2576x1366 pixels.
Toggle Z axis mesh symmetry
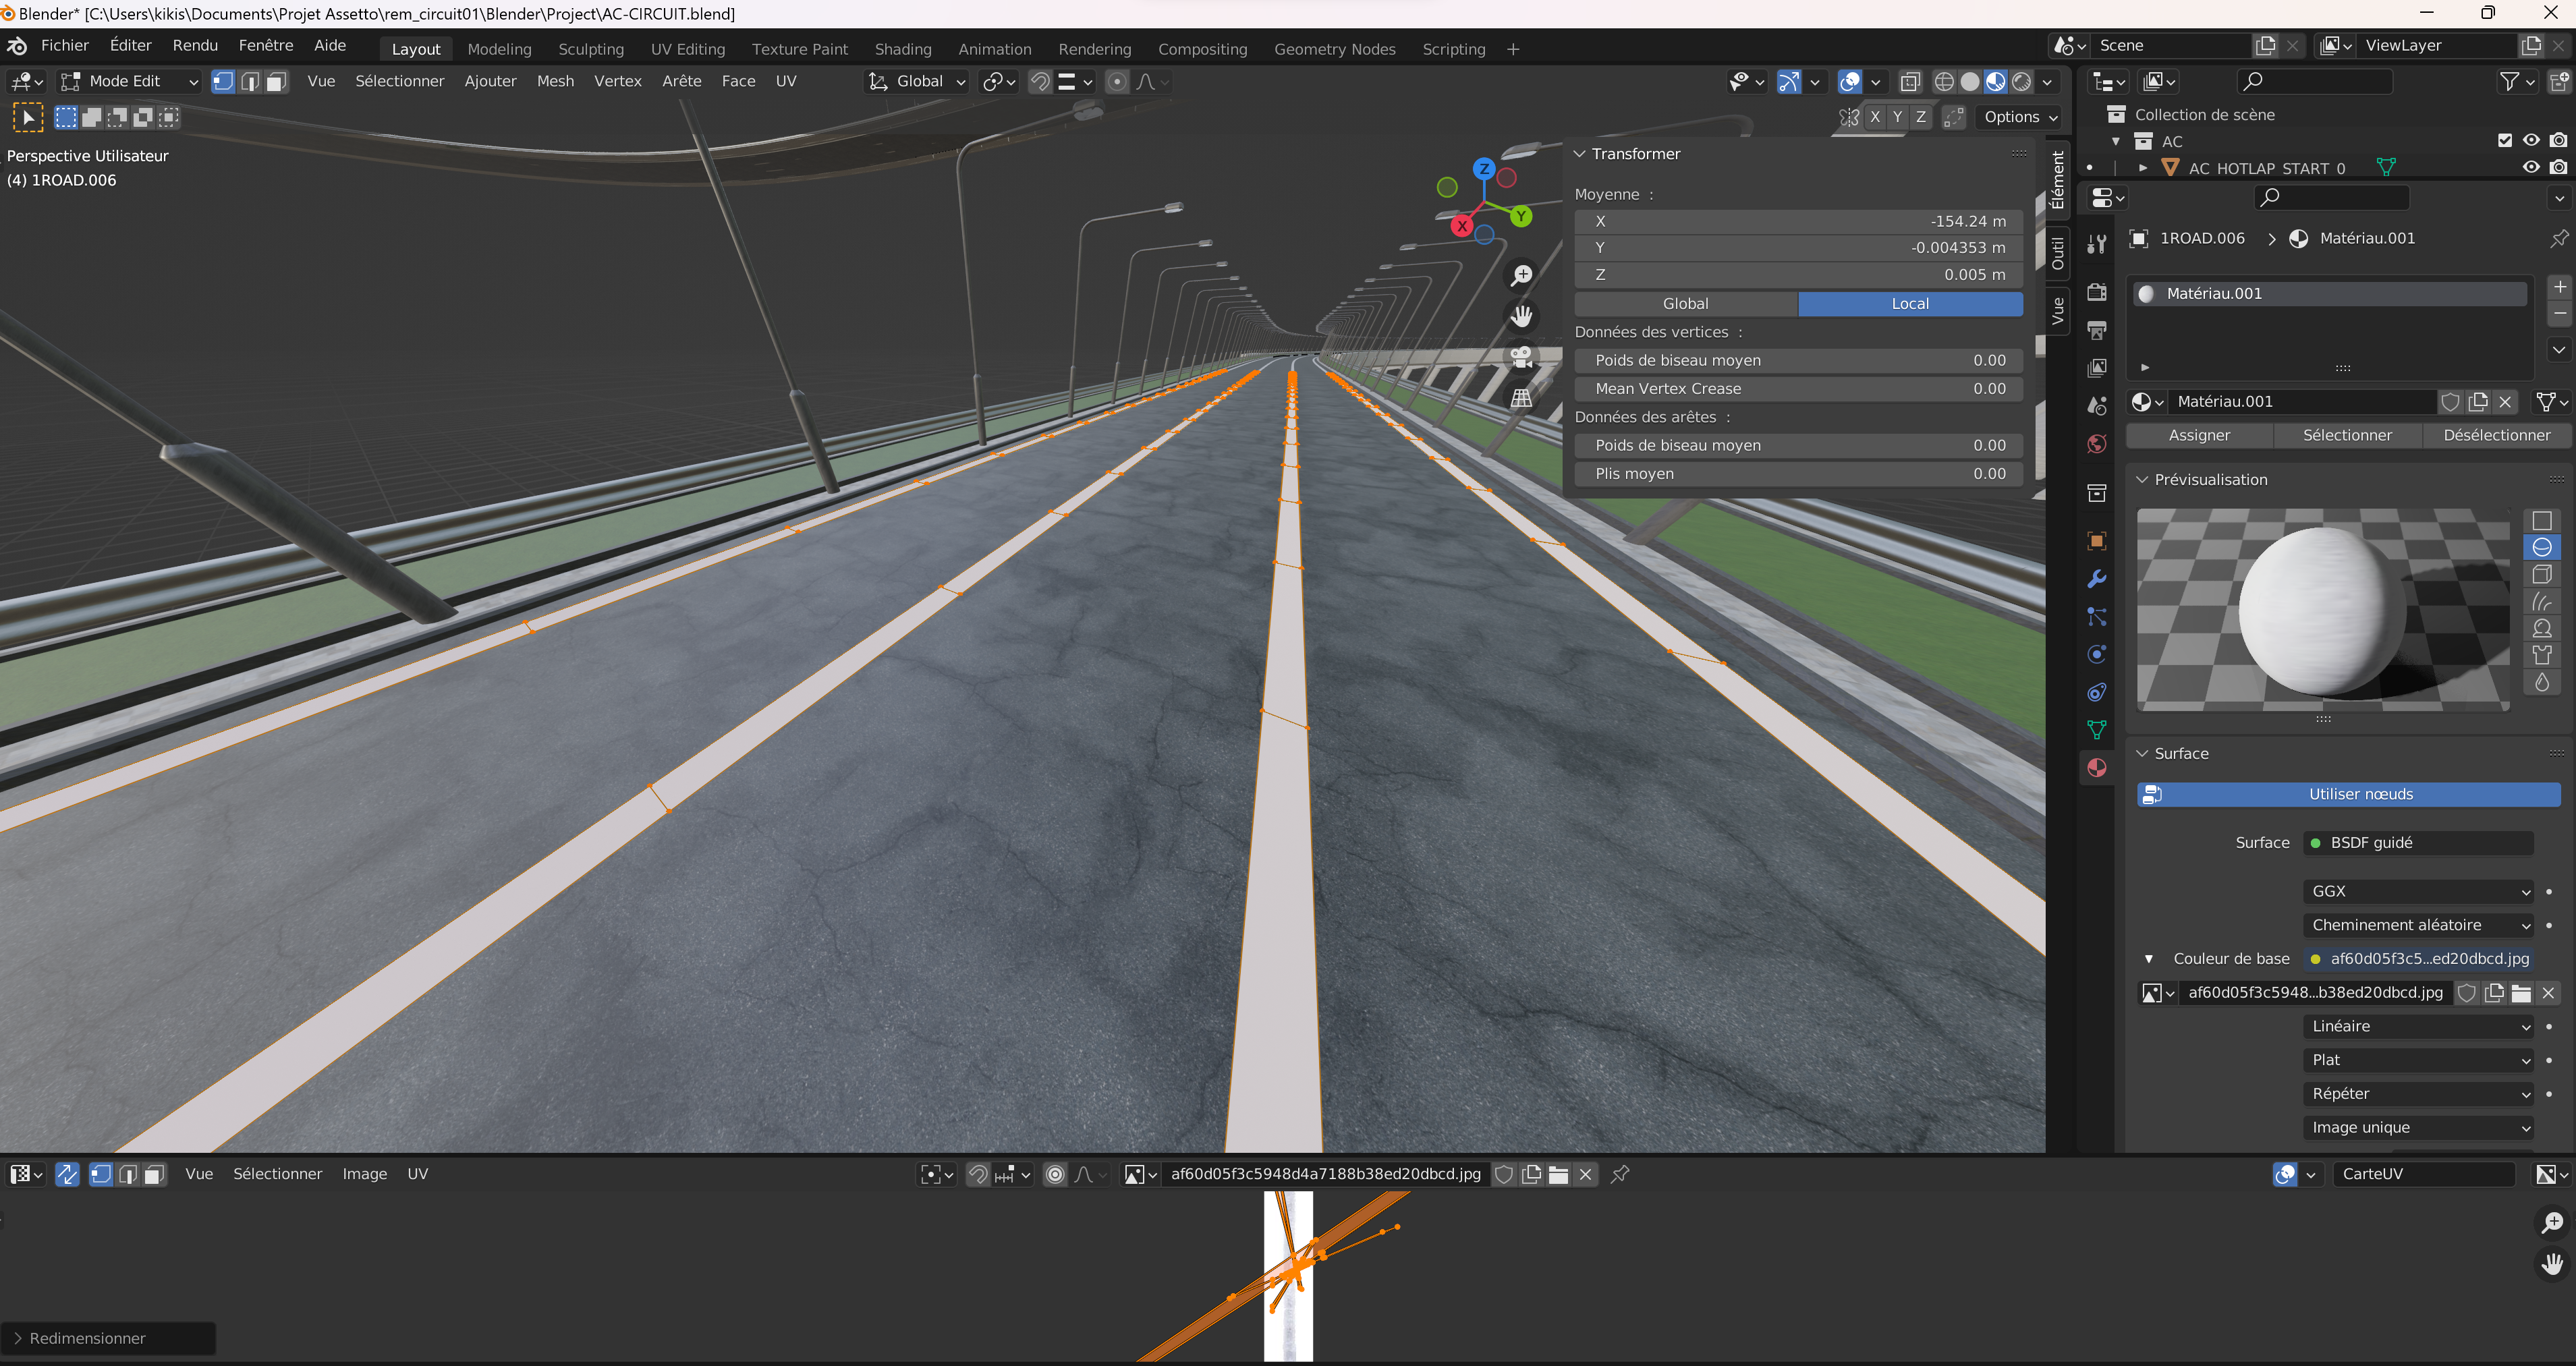pos(1920,117)
